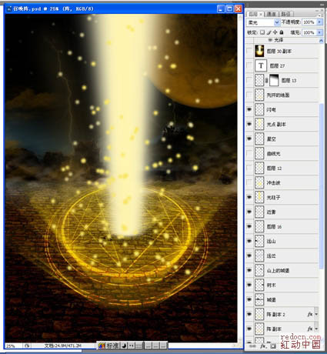Screen dimensions: 327x354
Task: Select 图层 27 text T thumbnail
Action: pos(261,65)
